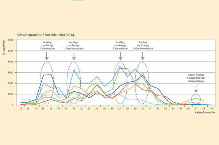Click the arrow under Ausflug 1. Generation
219x145 pixels.
coord(47,56)
